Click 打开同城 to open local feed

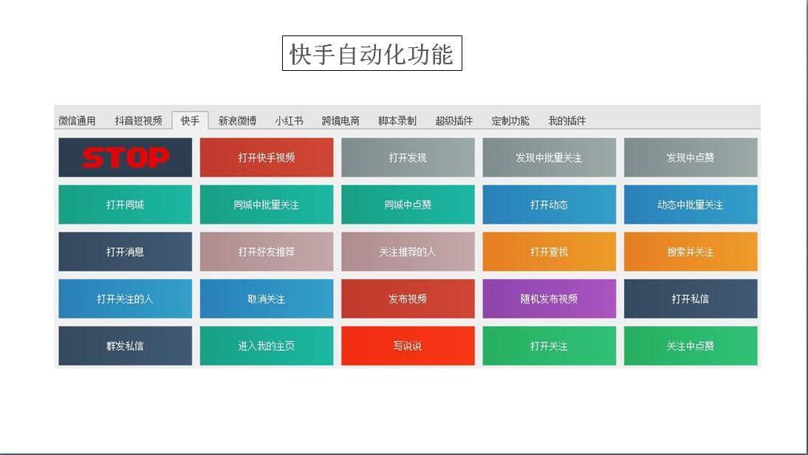[124, 205]
